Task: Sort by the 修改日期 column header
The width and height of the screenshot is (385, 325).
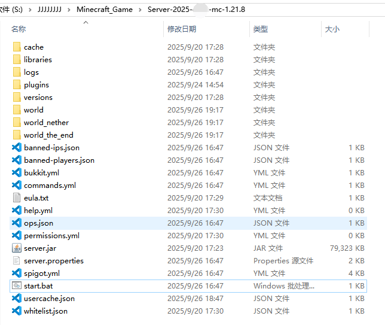Action: [x=182, y=29]
